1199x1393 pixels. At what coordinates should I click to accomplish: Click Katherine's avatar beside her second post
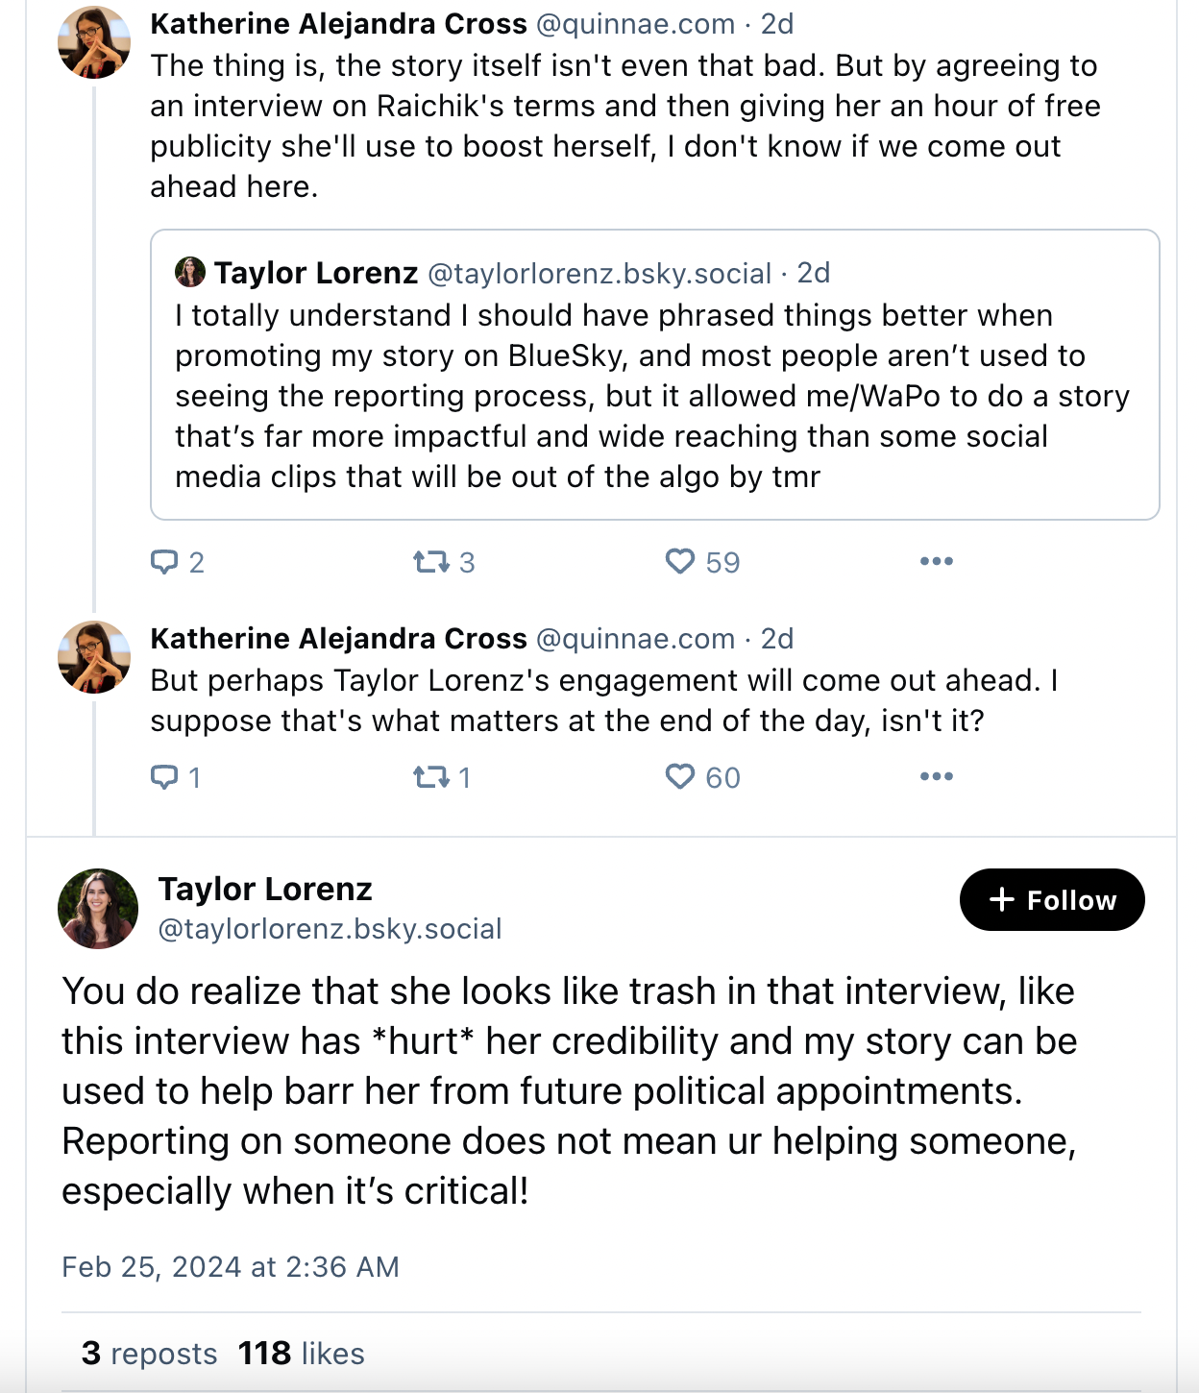pyautogui.click(x=93, y=655)
